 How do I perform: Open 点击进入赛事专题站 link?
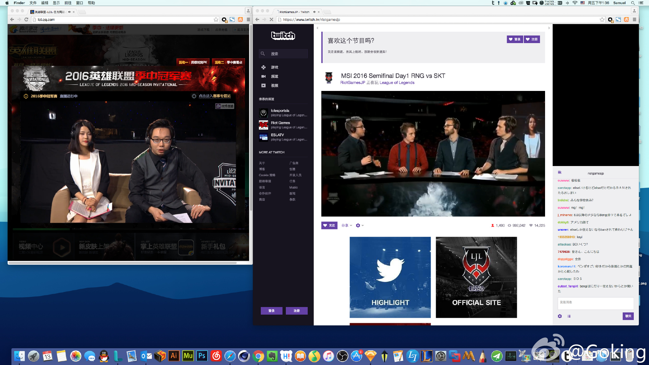[215, 96]
